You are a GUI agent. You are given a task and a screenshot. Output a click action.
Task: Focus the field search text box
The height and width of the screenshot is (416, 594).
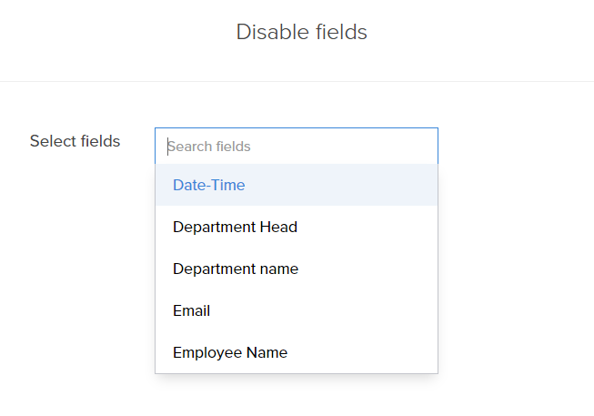point(296,146)
